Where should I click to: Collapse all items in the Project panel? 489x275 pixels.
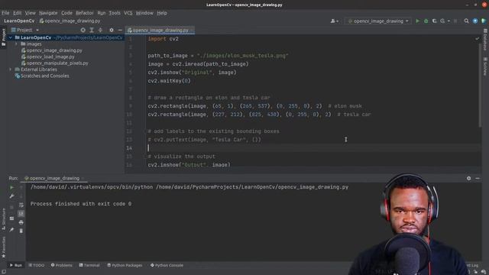click(100, 30)
